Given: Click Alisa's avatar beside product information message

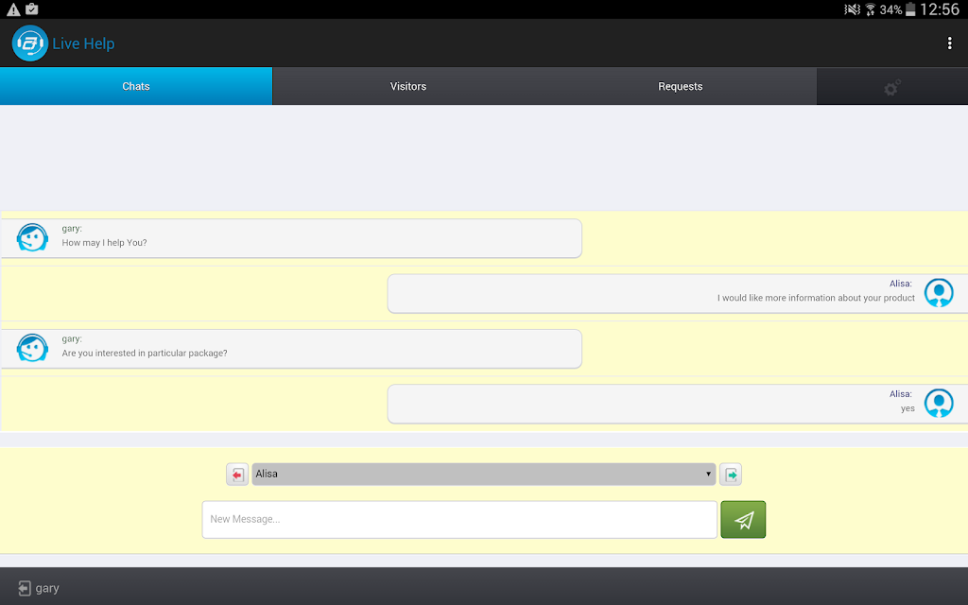Looking at the screenshot, I should click(939, 293).
